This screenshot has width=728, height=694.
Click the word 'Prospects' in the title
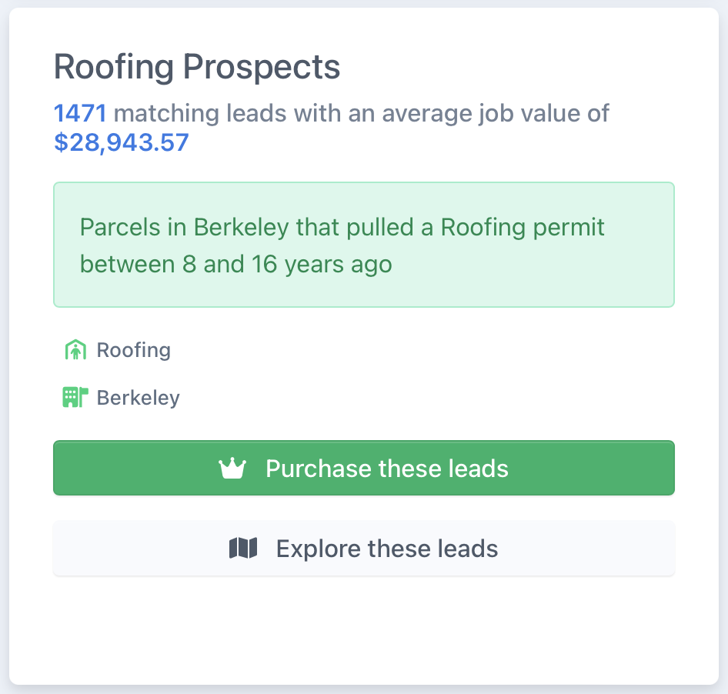[x=262, y=67]
